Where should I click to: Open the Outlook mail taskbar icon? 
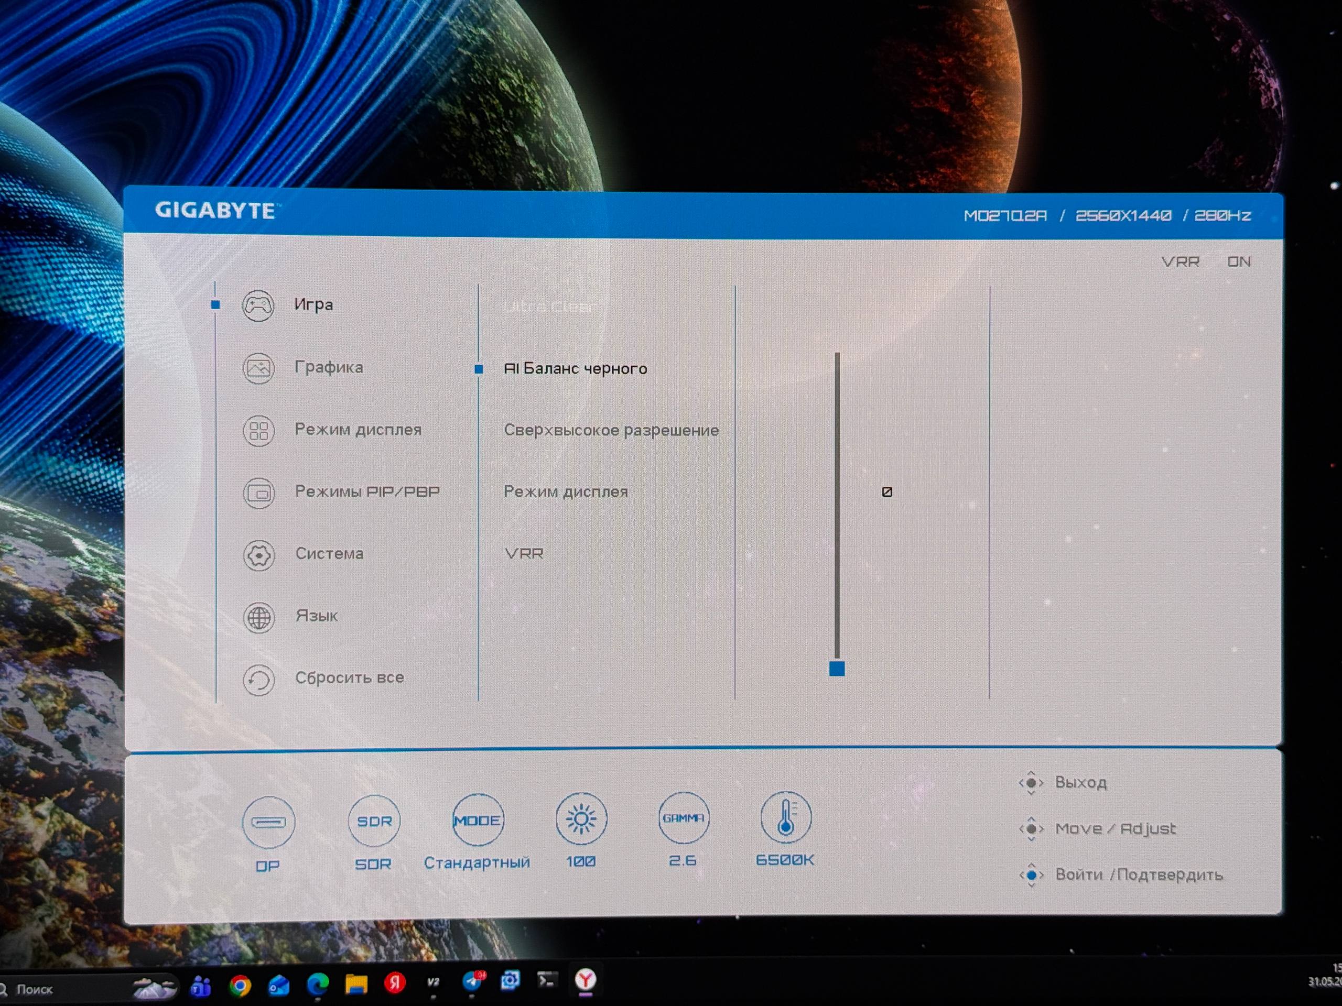(279, 986)
